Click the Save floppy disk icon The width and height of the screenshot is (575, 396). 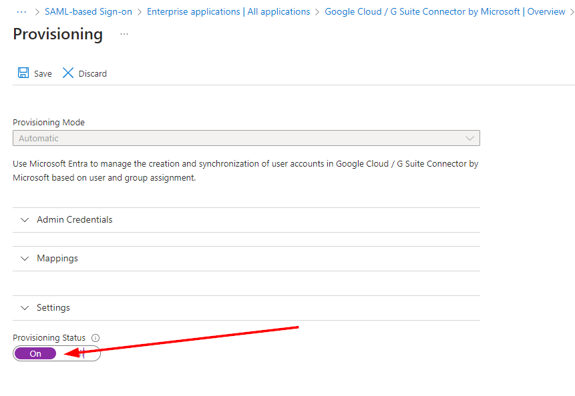[x=23, y=73]
